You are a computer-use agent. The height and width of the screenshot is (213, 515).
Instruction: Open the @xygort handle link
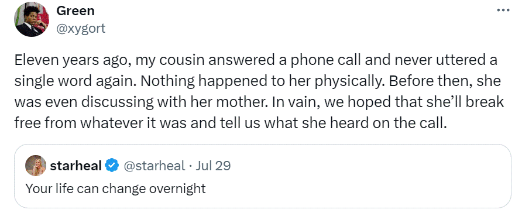pyautogui.click(x=81, y=29)
